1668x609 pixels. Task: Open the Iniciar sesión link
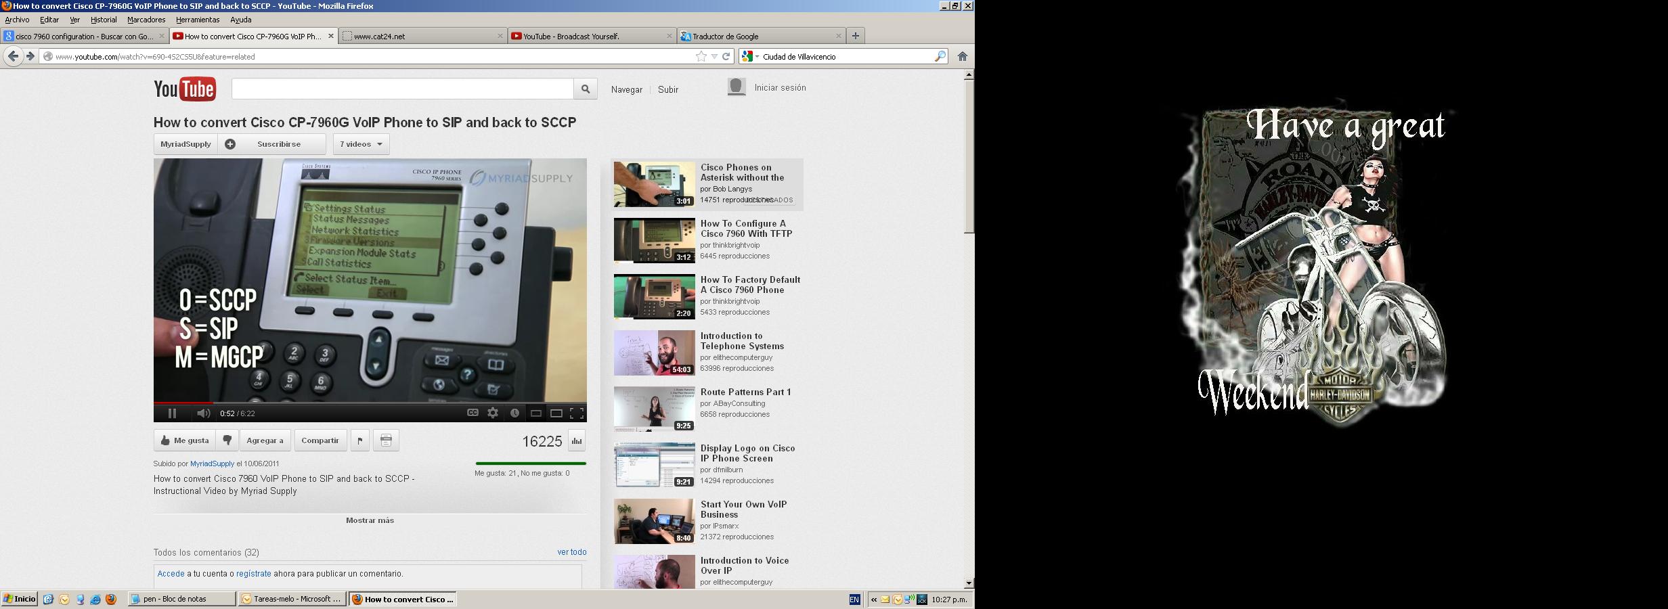(780, 88)
